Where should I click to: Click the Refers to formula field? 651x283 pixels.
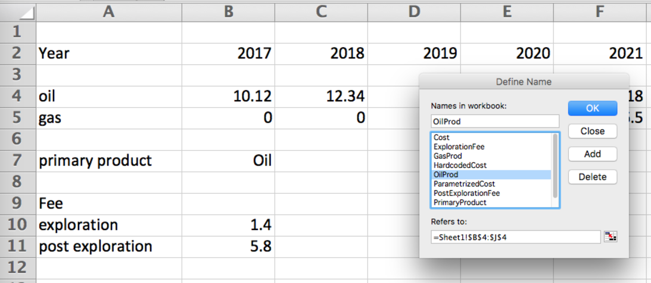[516, 237]
